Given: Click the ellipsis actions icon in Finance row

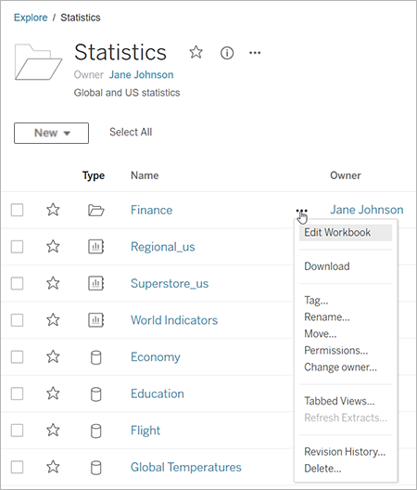Looking at the screenshot, I should click(x=301, y=211).
